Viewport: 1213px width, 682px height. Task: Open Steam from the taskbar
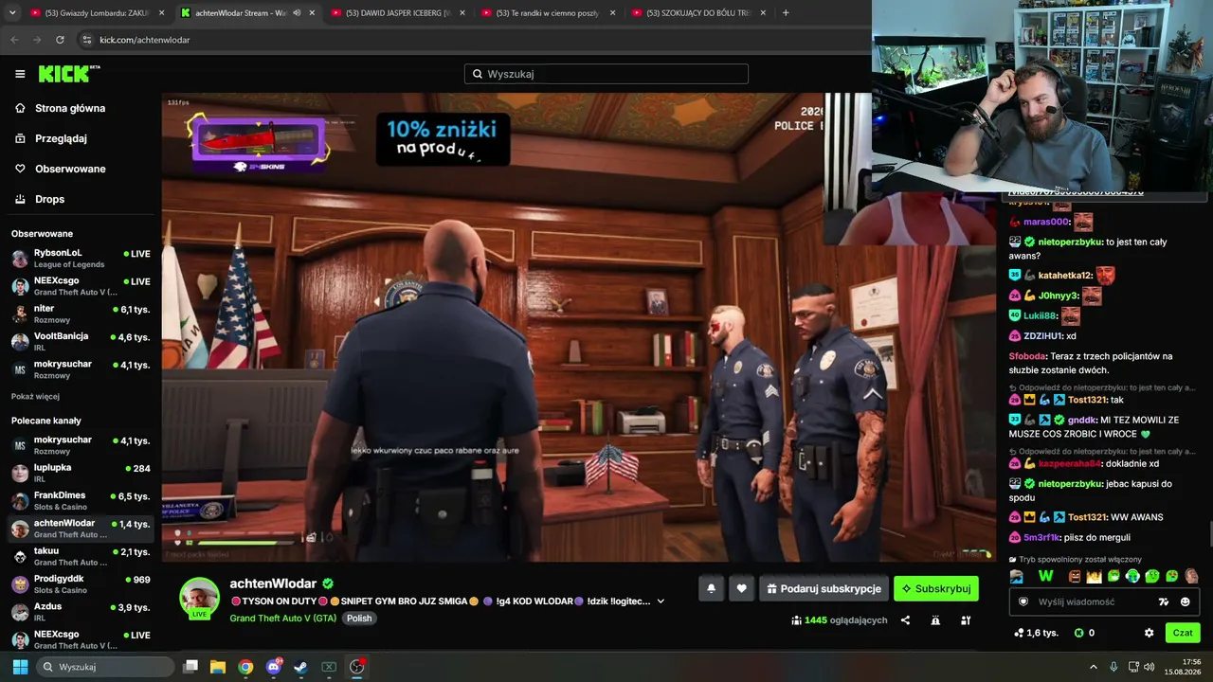tap(300, 667)
